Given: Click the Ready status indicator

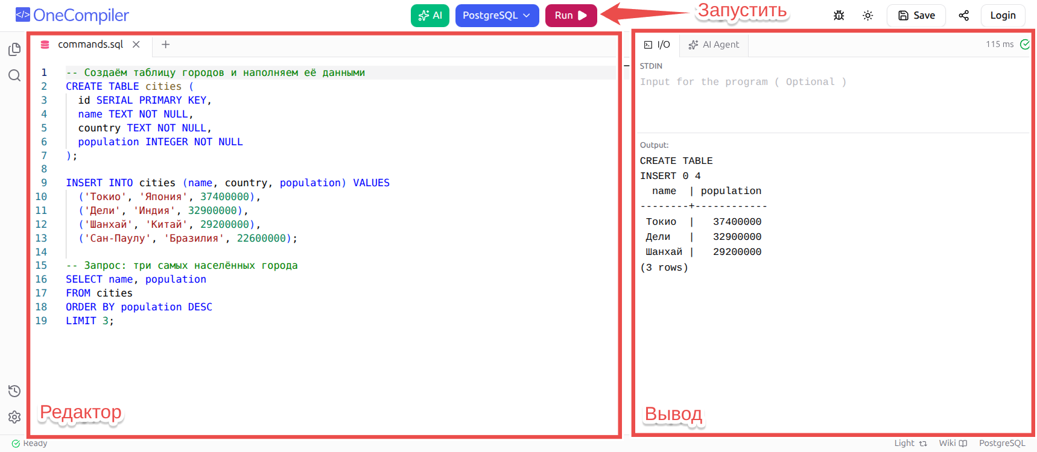Looking at the screenshot, I should 30,443.
